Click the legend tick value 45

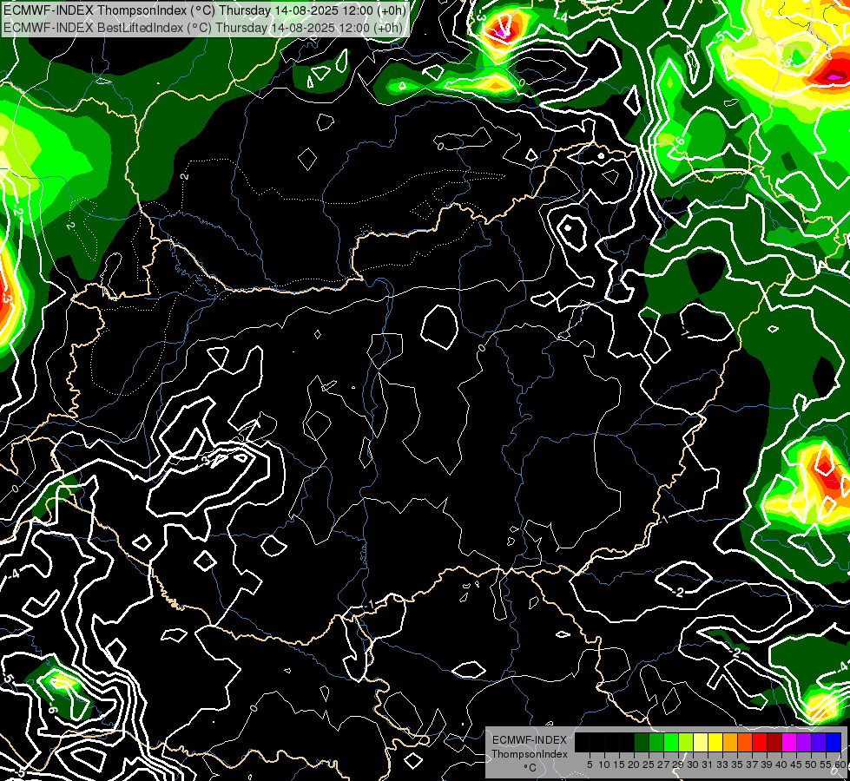(x=796, y=765)
